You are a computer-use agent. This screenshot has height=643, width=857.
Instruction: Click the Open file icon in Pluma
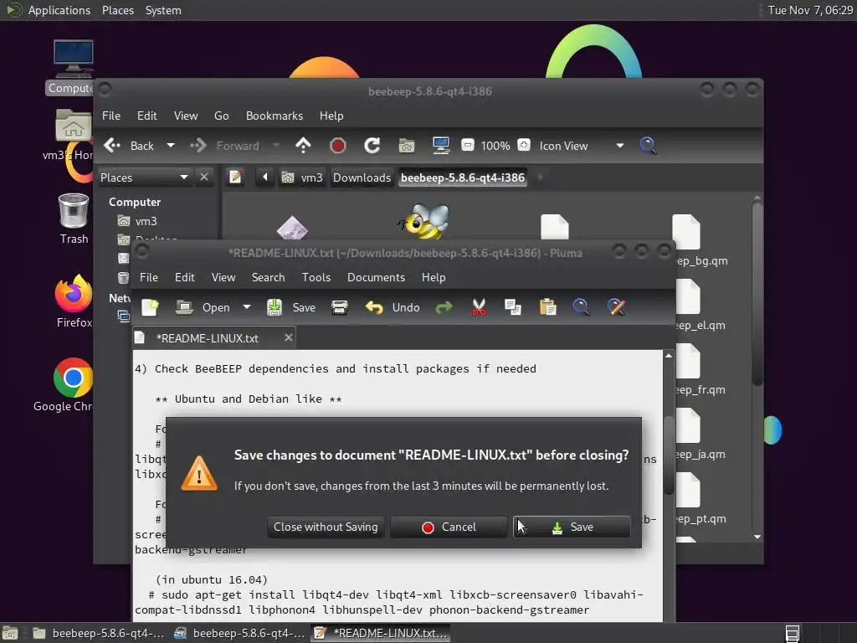[x=184, y=307]
